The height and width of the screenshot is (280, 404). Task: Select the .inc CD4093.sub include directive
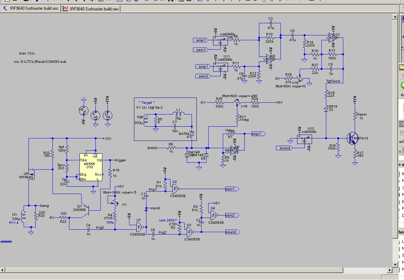pos(42,62)
